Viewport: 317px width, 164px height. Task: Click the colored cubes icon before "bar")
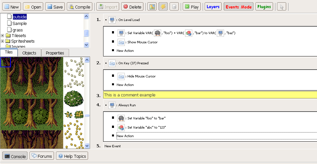click(x=189, y=33)
